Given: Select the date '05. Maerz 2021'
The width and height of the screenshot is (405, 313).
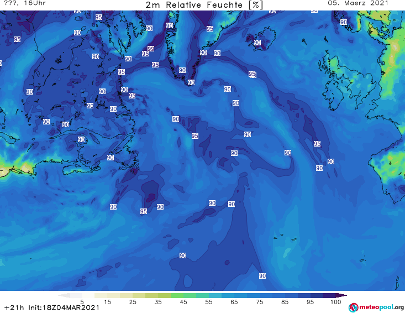Looking at the screenshot, I should click(358, 3).
